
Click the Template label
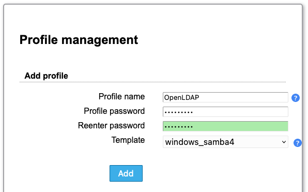click(128, 140)
